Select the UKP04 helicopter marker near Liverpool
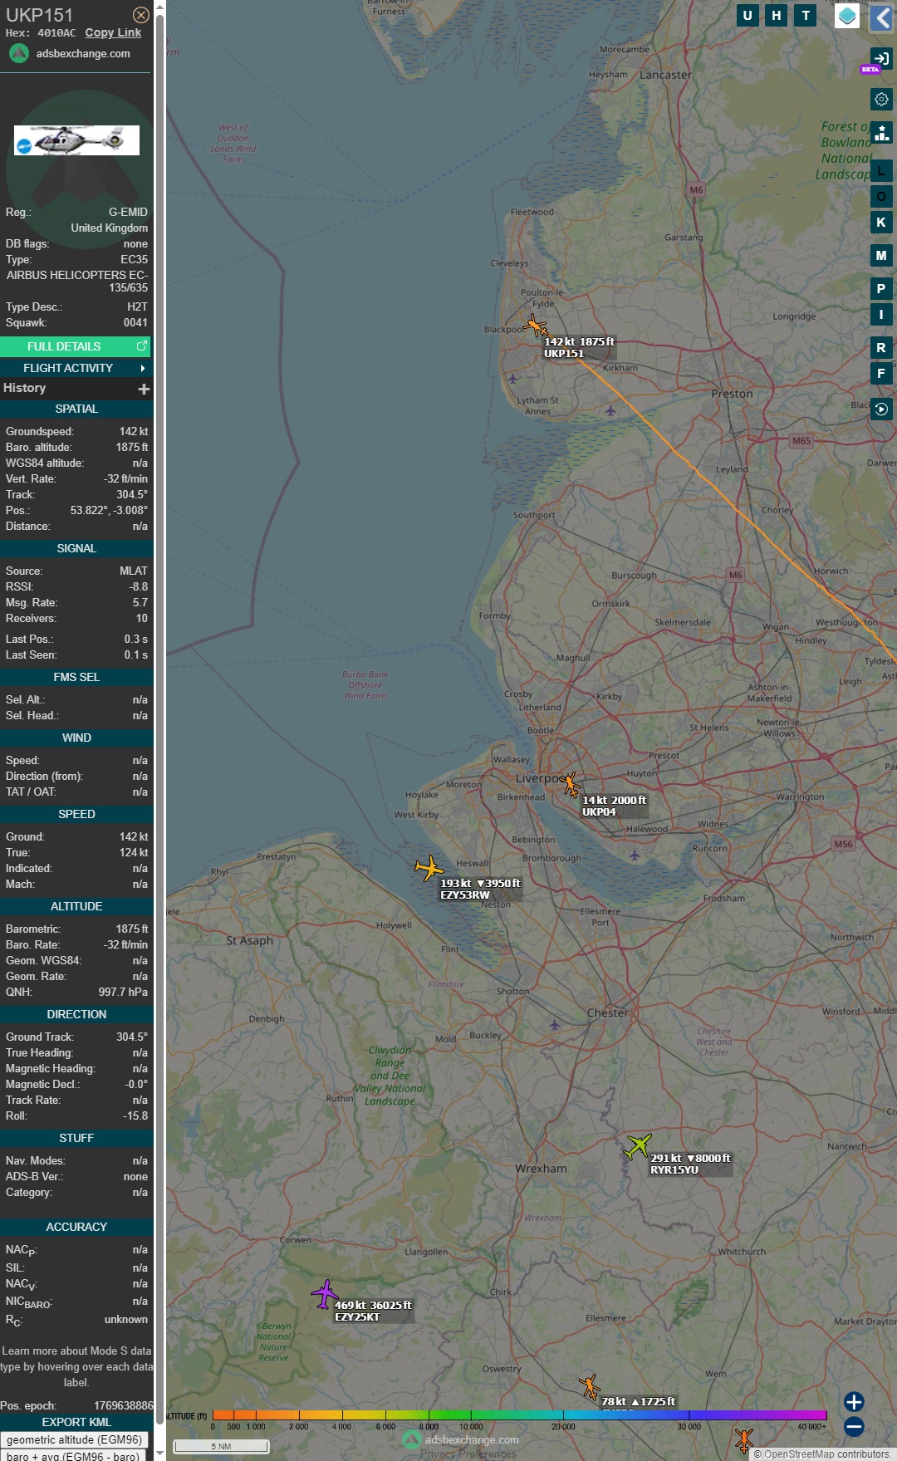 click(x=570, y=783)
